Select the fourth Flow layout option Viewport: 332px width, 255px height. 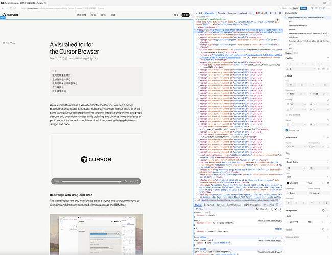pyautogui.click(x=324, y=85)
